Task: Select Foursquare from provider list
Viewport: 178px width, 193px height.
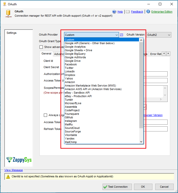Action: pyautogui.click(x=102, y=114)
